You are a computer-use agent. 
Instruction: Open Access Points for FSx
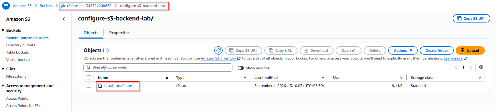[23, 106]
